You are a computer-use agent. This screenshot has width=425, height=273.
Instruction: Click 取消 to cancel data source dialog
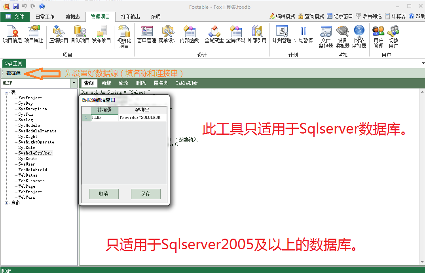(104, 194)
